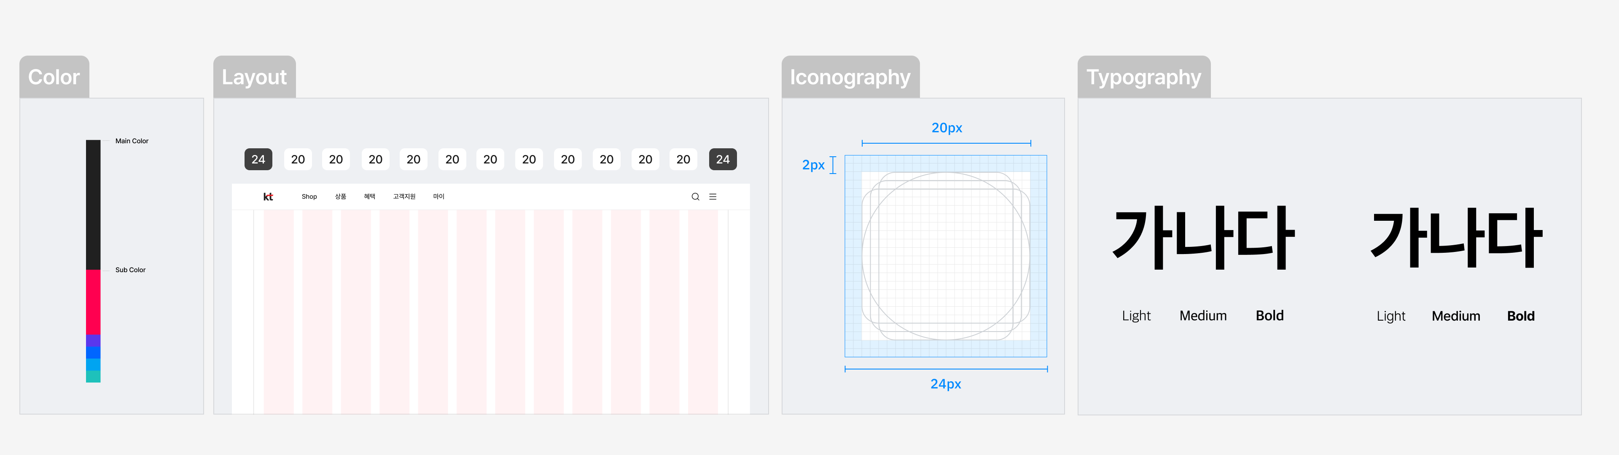Switch to the Color tab label

[54, 77]
